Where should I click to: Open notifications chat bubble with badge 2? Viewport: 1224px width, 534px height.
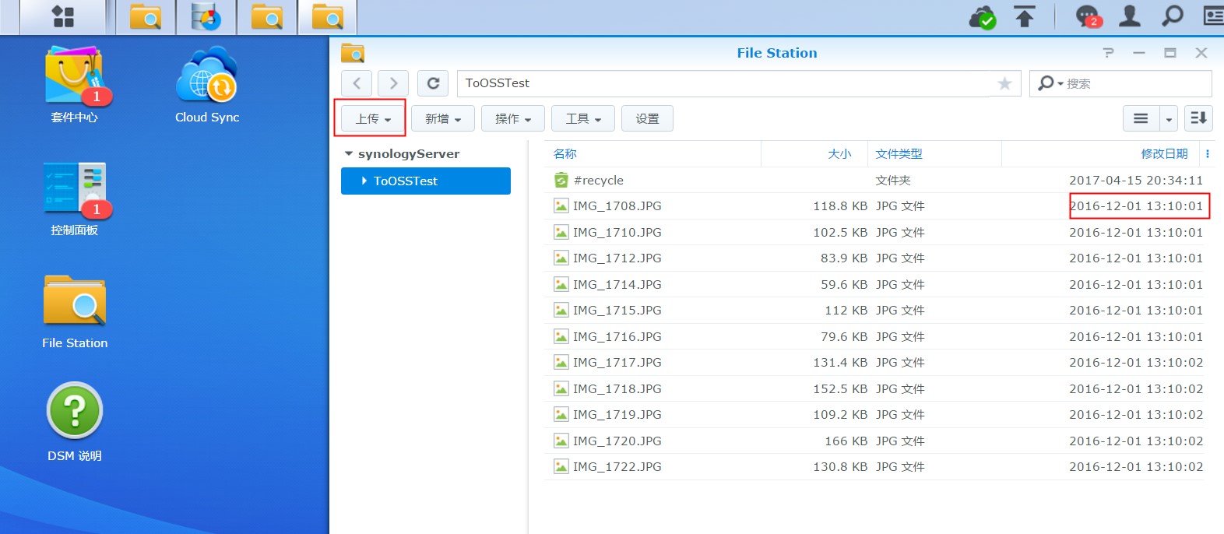tap(1088, 16)
